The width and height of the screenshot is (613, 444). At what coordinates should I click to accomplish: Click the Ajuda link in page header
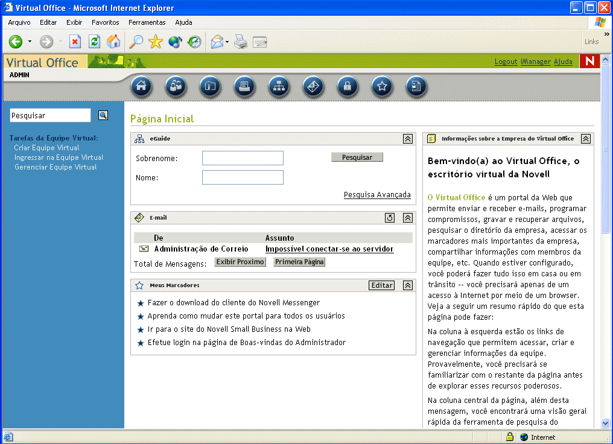pos(563,62)
